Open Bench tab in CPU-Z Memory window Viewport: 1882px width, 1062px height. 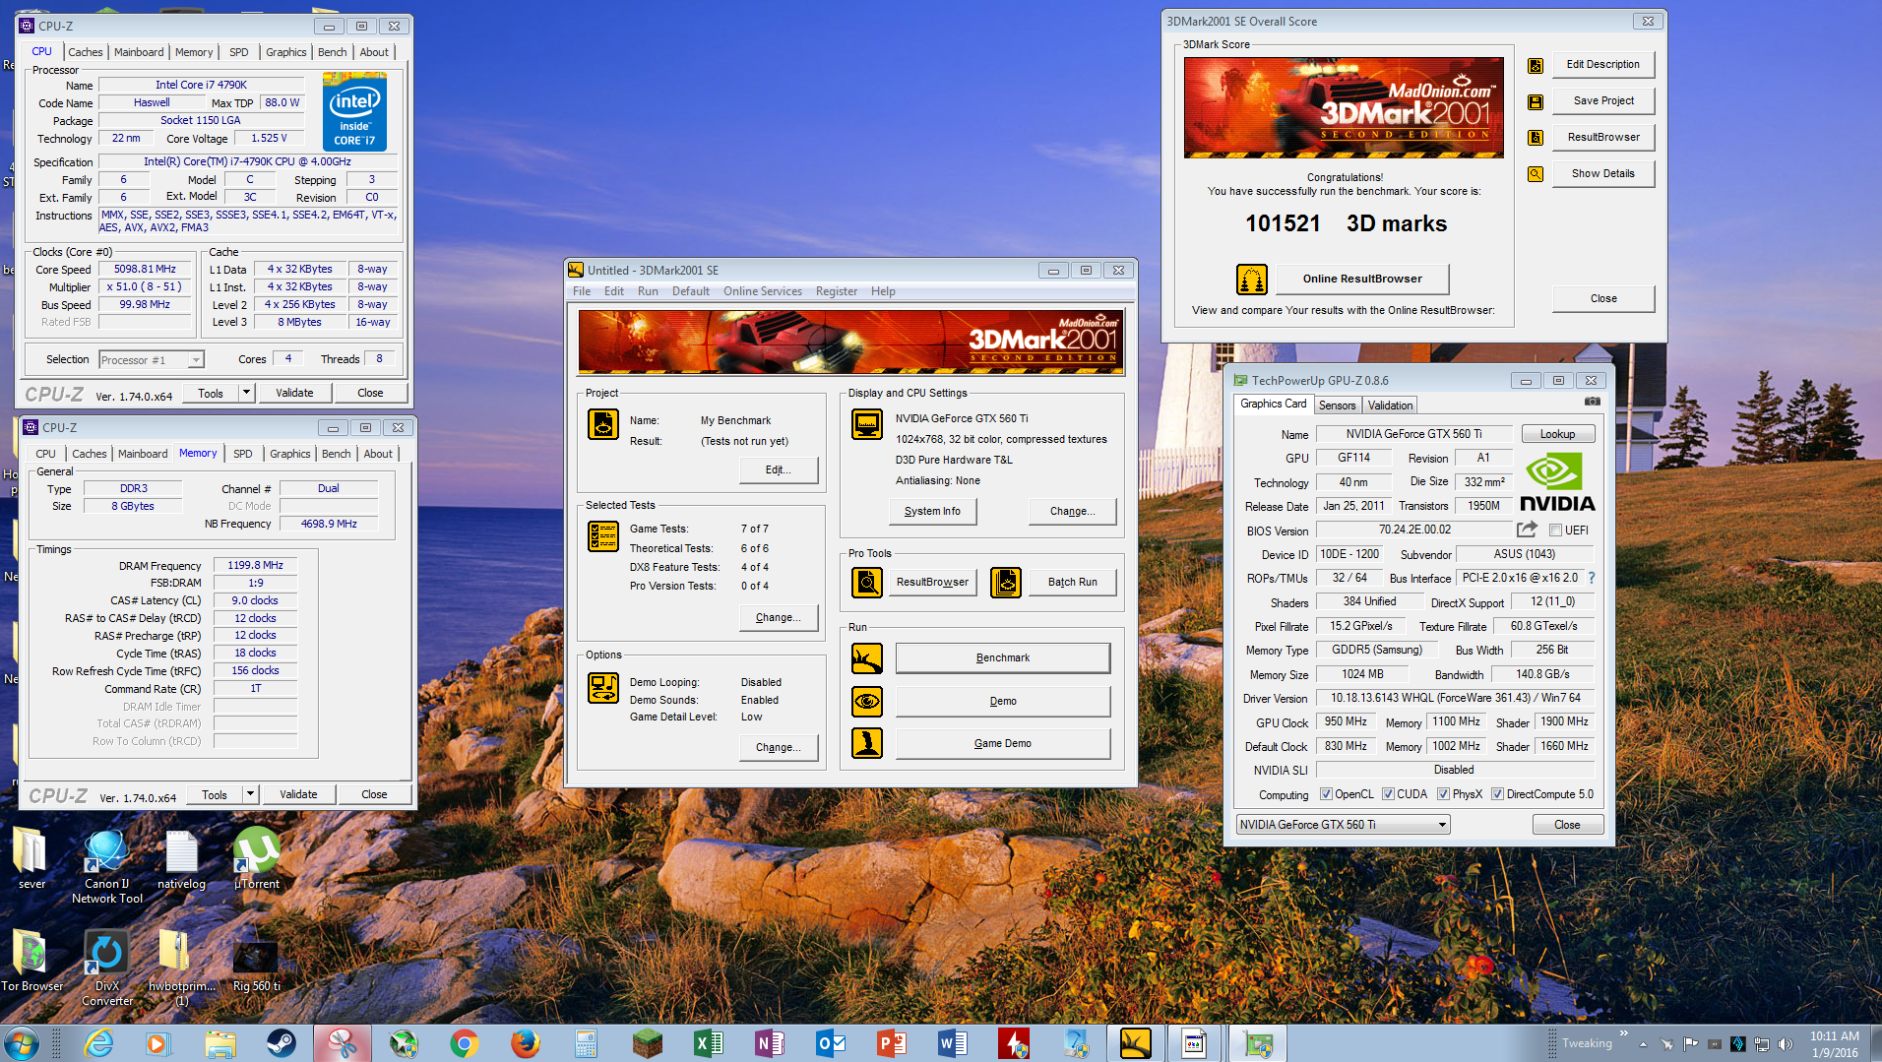pos(336,454)
